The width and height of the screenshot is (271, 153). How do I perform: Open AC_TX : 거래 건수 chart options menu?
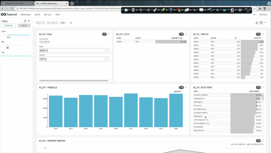(263, 34)
